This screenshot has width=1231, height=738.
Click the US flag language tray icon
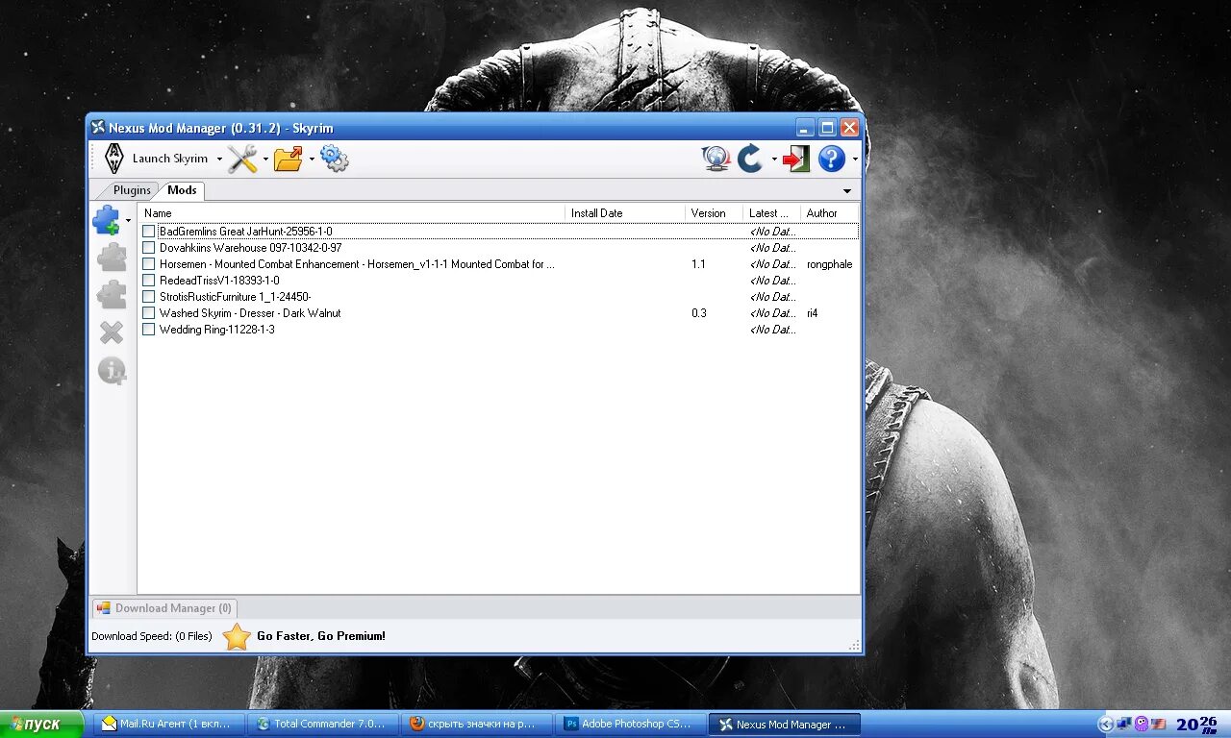(x=1159, y=724)
